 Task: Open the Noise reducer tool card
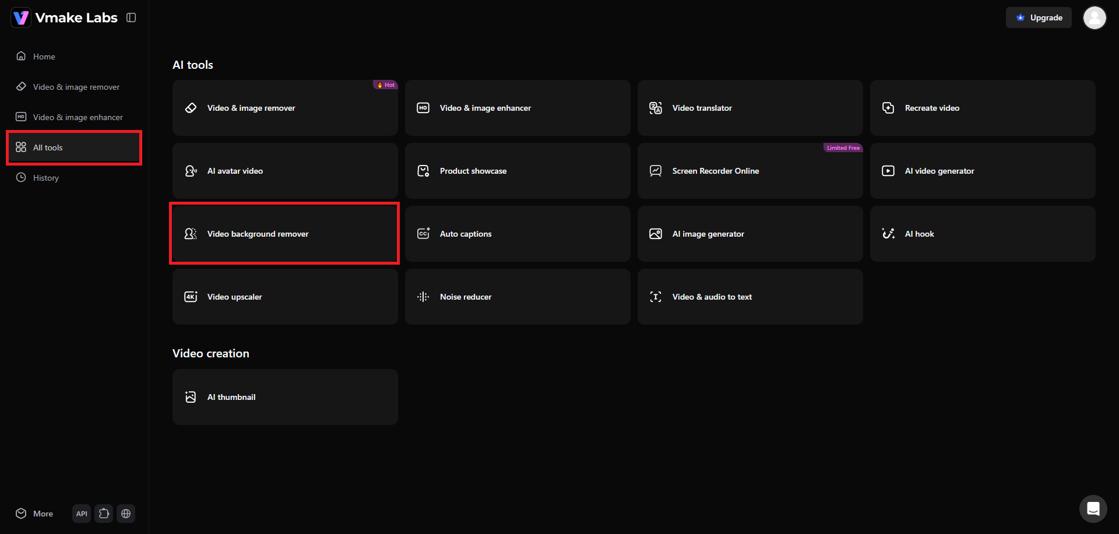518,297
